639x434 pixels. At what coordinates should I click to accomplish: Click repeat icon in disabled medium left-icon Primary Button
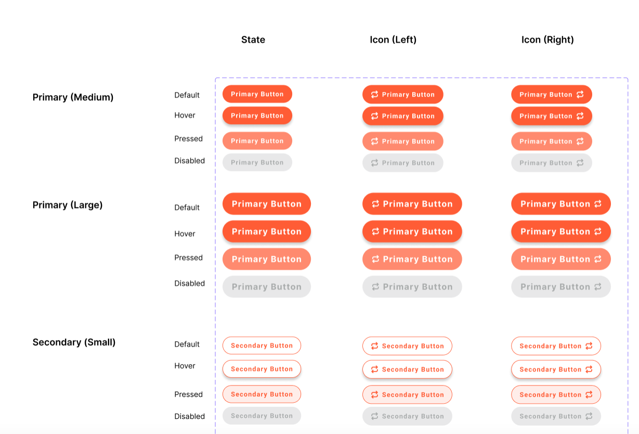click(x=374, y=163)
